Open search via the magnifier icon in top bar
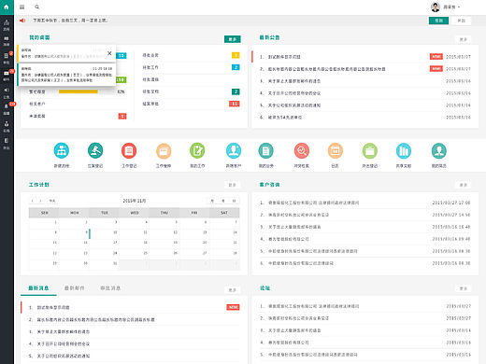The width and height of the screenshot is (486, 364). pyautogui.click(x=36, y=7)
